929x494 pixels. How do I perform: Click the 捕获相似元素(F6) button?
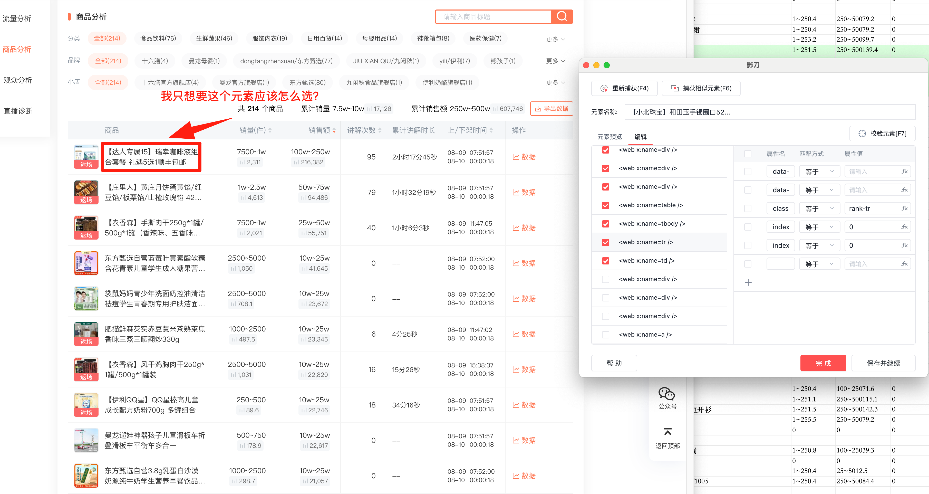701,88
